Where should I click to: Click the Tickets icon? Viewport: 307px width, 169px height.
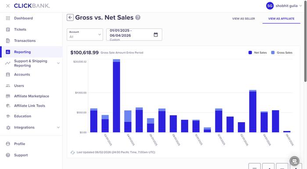tap(8, 29)
